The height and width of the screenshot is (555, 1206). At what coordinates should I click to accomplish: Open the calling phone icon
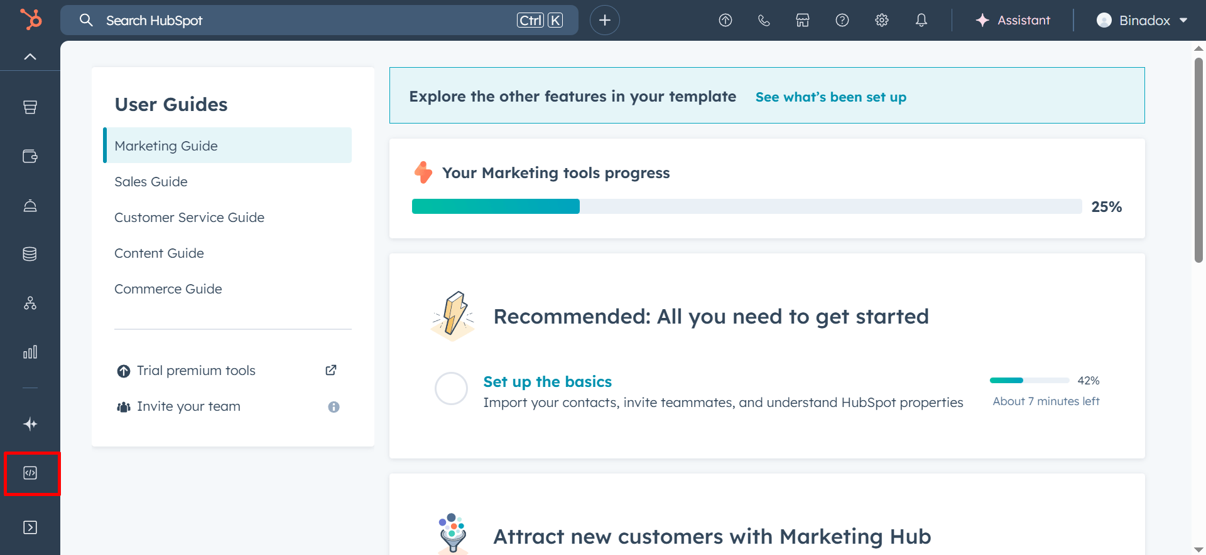coord(764,21)
